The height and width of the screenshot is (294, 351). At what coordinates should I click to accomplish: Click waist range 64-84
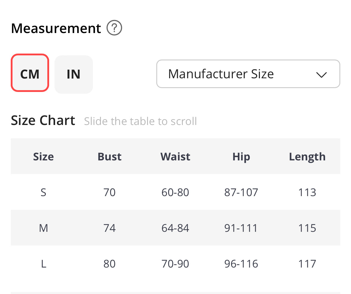click(x=175, y=228)
